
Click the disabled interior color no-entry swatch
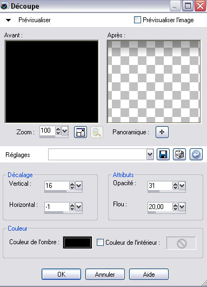point(181,243)
